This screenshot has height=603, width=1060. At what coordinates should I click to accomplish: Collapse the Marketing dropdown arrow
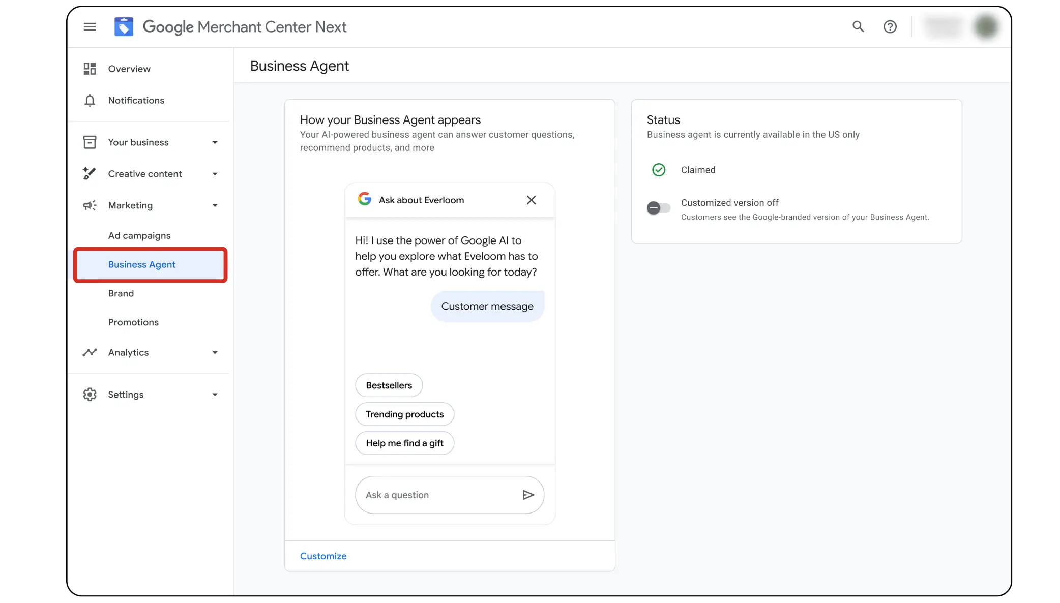tap(215, 205)
